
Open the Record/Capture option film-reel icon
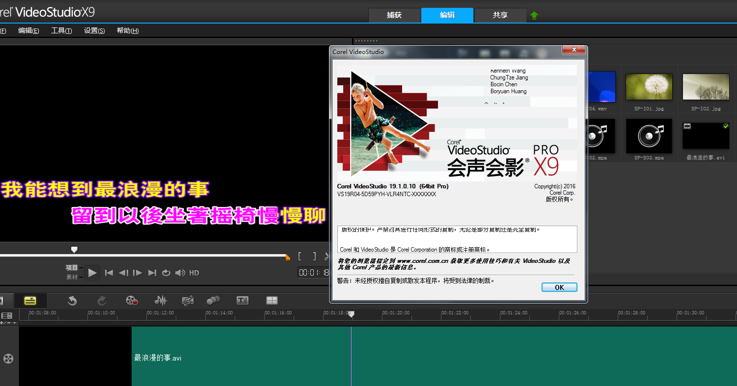(x=132, y=301)
